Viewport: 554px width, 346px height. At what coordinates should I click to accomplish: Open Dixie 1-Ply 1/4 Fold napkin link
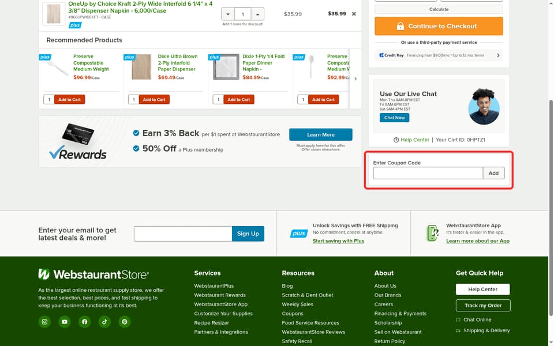click(x=264, y=63)
